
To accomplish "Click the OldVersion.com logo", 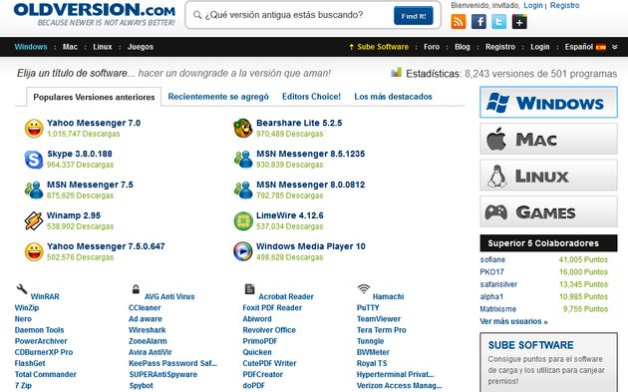I will coord(95,14).
